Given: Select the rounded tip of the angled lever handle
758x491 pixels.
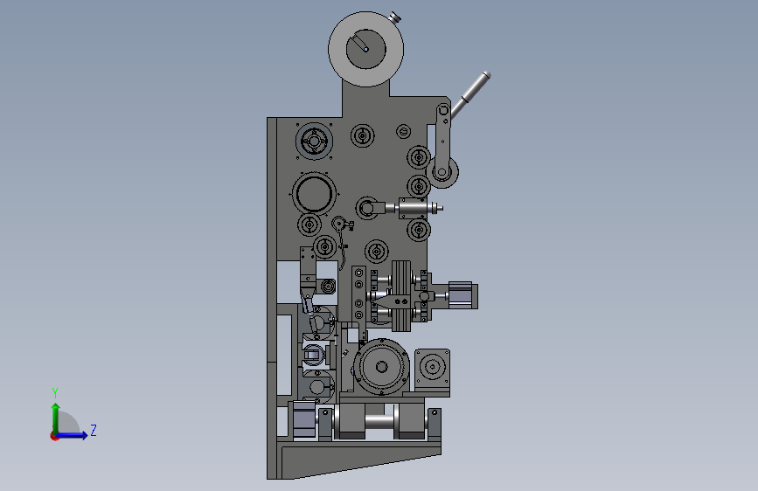Looking at the screenshot, I should [x=486, y=75].
